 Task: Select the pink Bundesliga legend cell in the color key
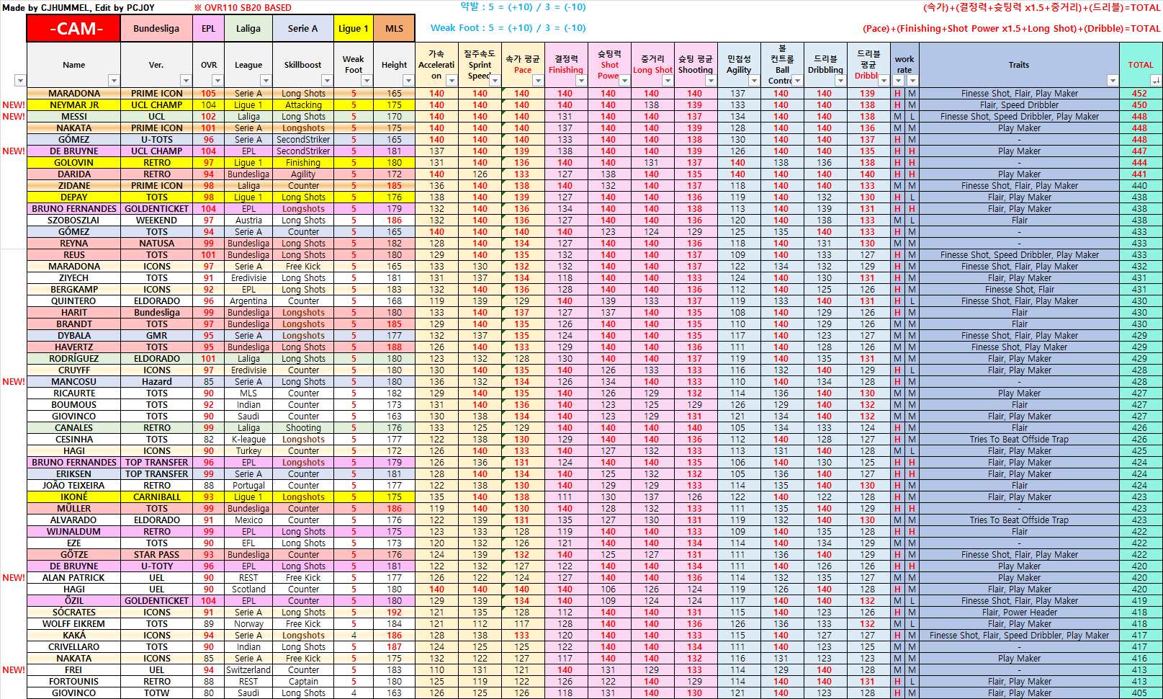(x=156, y=29)
